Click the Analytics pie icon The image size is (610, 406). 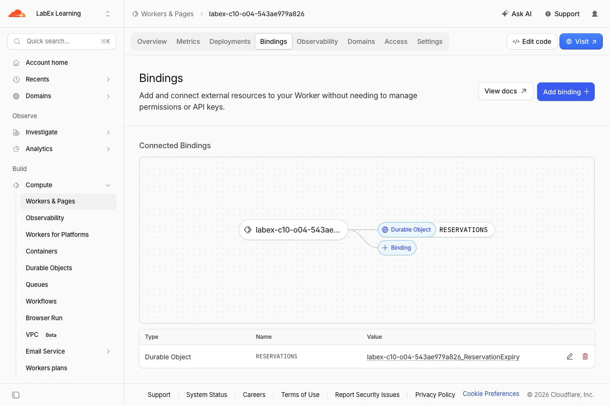[x=16, y=149]
